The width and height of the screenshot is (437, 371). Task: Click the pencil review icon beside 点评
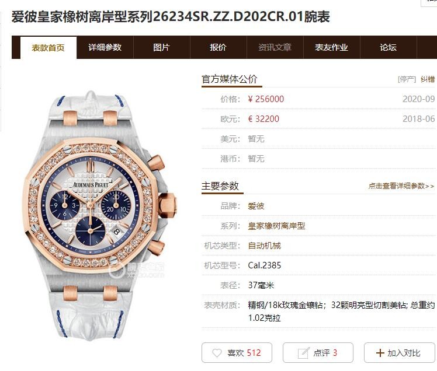click(x=303, y=353)
